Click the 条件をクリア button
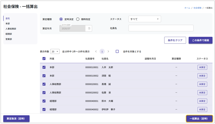 click(175, 40)
